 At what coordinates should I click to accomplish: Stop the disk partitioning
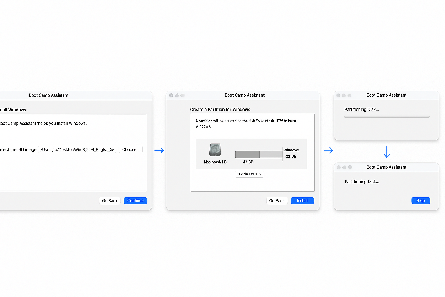(421, 201)
